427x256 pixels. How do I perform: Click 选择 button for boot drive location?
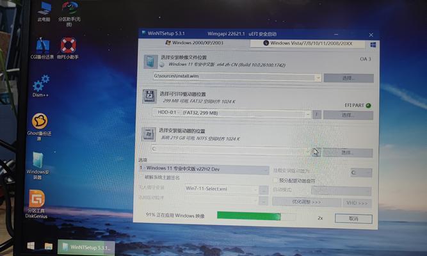348,115
